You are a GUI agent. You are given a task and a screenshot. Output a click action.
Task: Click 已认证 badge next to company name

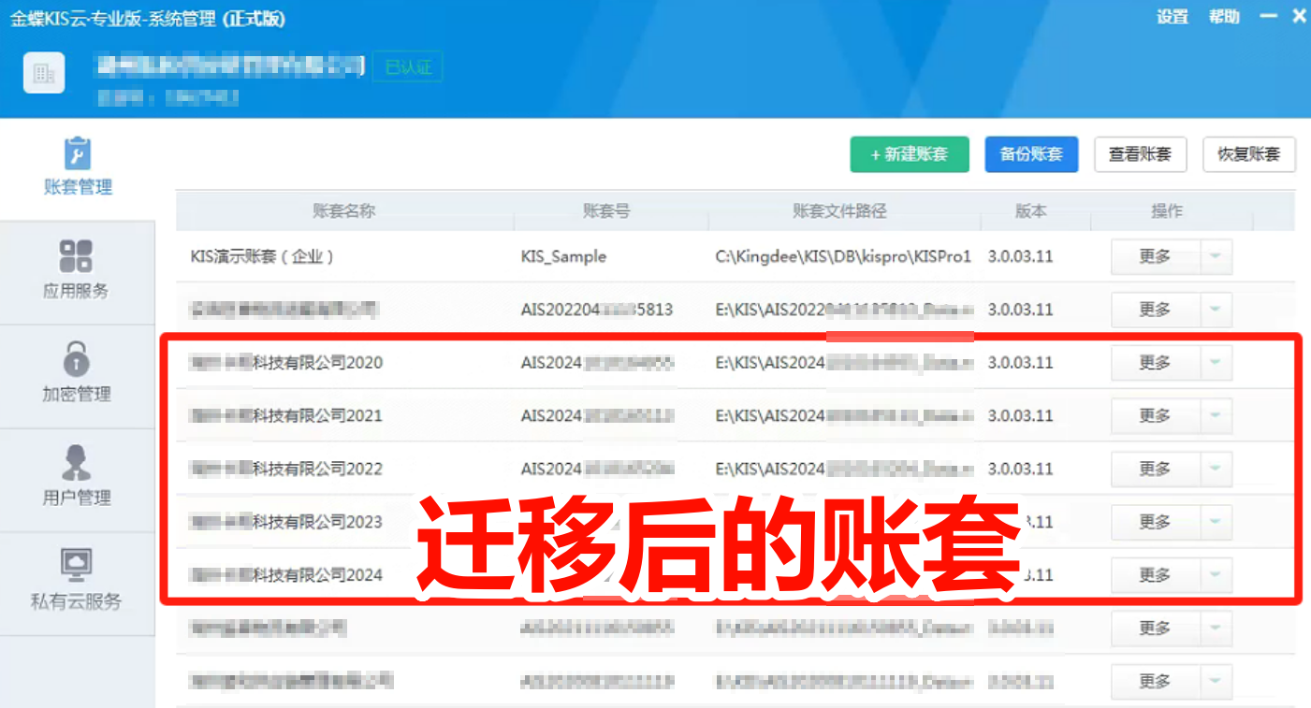[x=408, y=67]
